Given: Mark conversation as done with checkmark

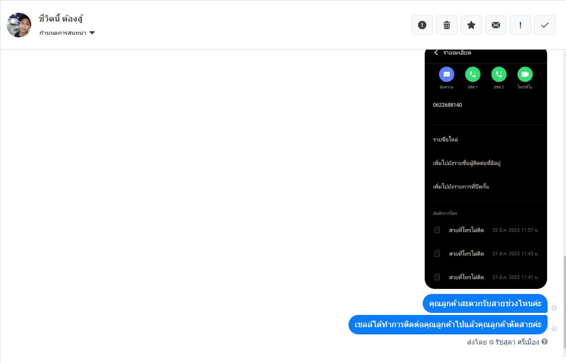Looking at the screenshot, I should (545, 25).
